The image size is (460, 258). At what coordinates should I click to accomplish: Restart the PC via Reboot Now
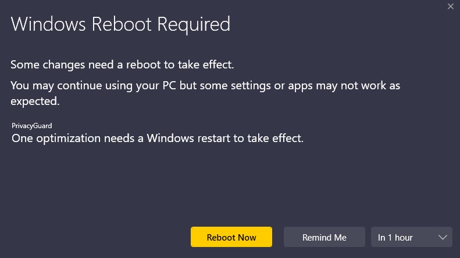[231, 237]
